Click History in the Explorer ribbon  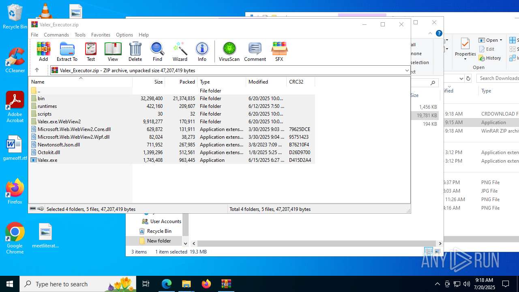pos(490,58)
